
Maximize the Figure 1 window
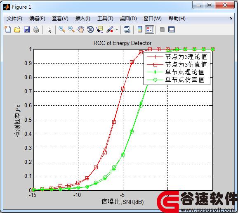click(210, 5)
